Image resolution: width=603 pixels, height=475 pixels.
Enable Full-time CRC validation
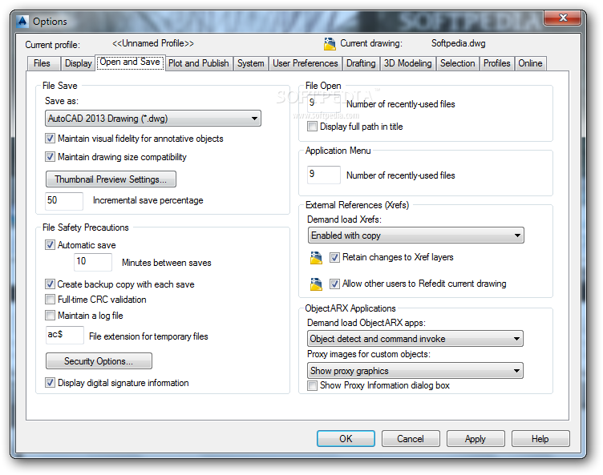(x=50, y=300)
